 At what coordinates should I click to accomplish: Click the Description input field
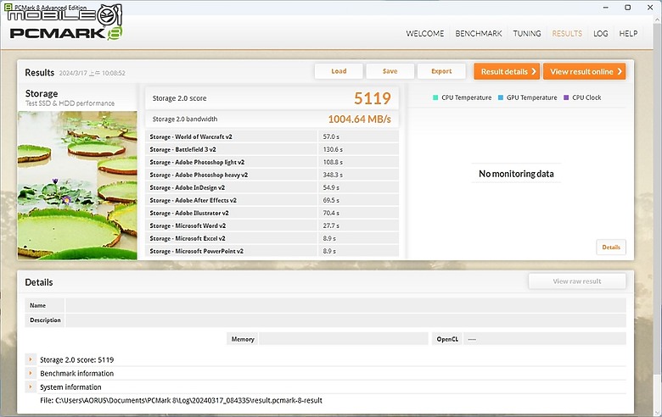click(x=345, y=320)
